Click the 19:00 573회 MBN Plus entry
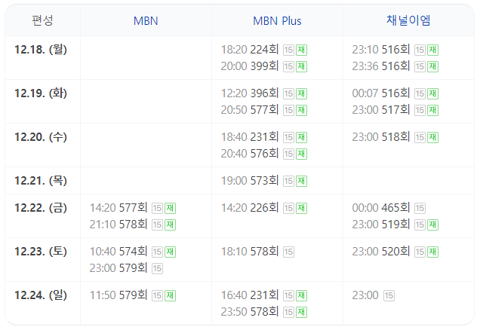Image resolution: width=480 pixels, height=330 pixels. coord(264,181)
